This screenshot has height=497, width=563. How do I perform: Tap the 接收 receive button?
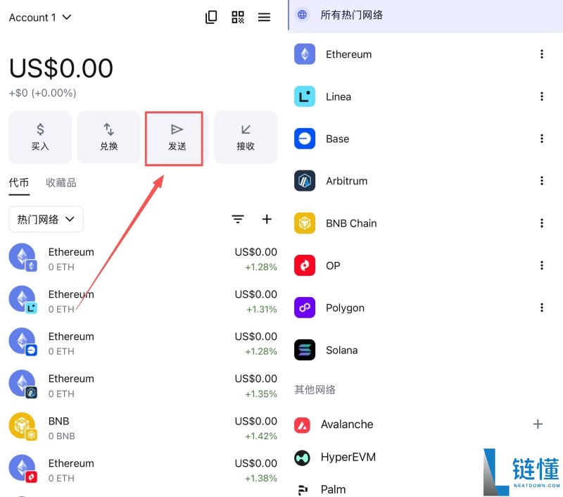246,137
